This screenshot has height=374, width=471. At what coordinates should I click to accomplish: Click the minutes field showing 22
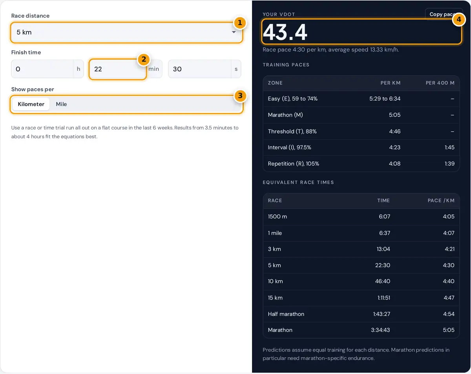[x=118, y=69]
